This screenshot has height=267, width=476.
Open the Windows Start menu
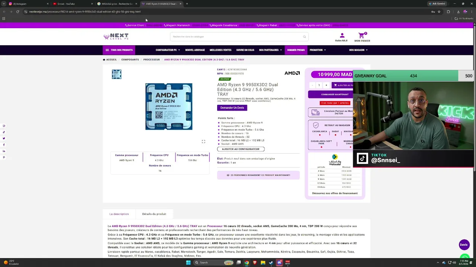click(x=188, y=263)
